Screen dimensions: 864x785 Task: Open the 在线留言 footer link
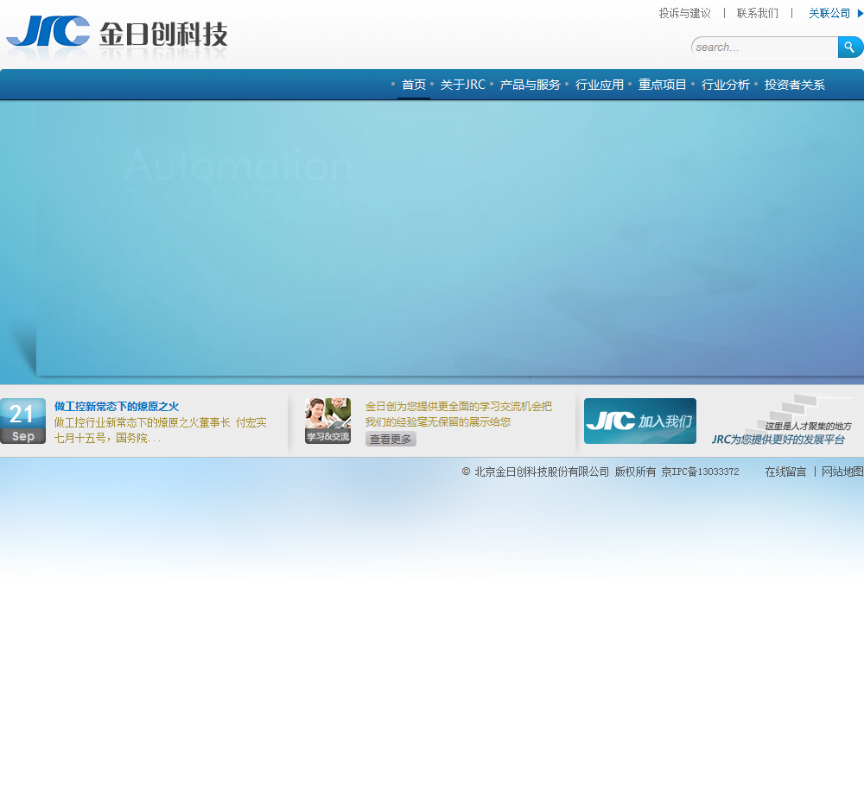[x=785, y=472]
